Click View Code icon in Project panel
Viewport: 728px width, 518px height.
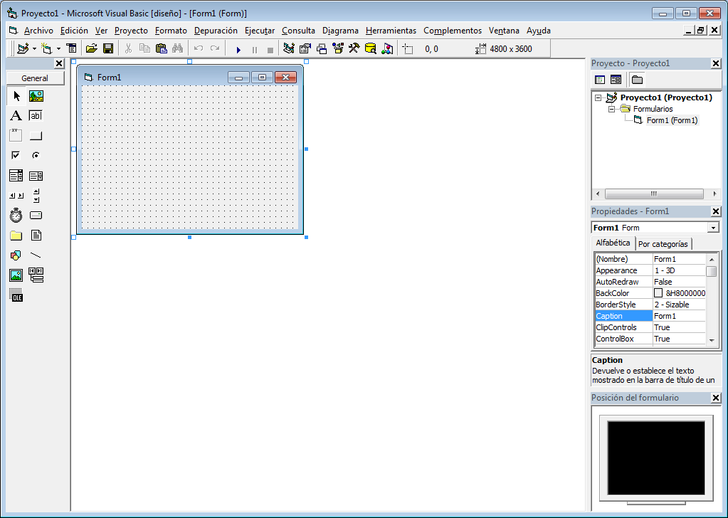coord(600,80)
